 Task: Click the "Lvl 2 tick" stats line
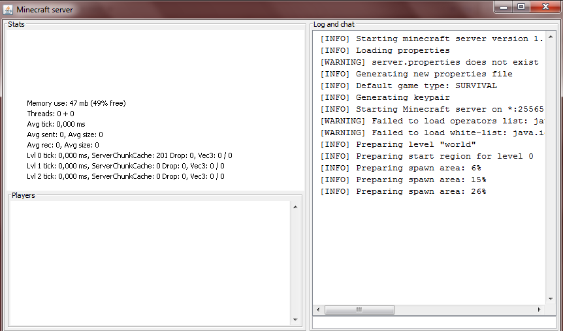click(x=125, y=176)
